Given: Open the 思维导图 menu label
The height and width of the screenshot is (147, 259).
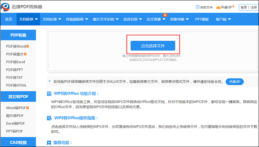Looking at the screenshot, I should coord(177,19).
